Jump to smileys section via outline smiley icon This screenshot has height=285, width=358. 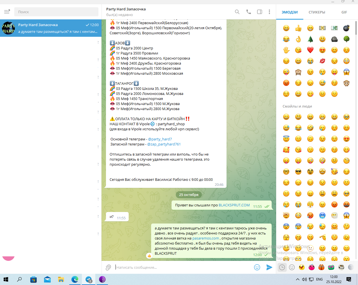click(x=292, y=267)
